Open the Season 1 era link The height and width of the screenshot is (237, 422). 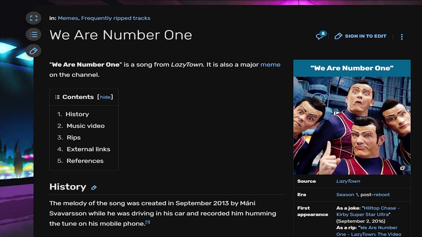(347, 195)
